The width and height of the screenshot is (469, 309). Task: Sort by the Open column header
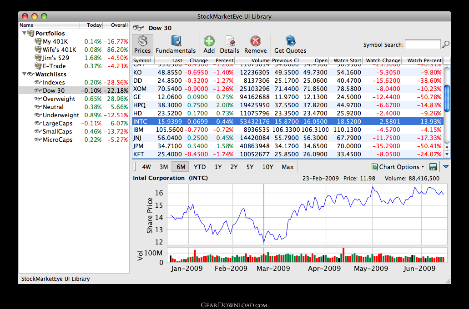click(314, 60)
